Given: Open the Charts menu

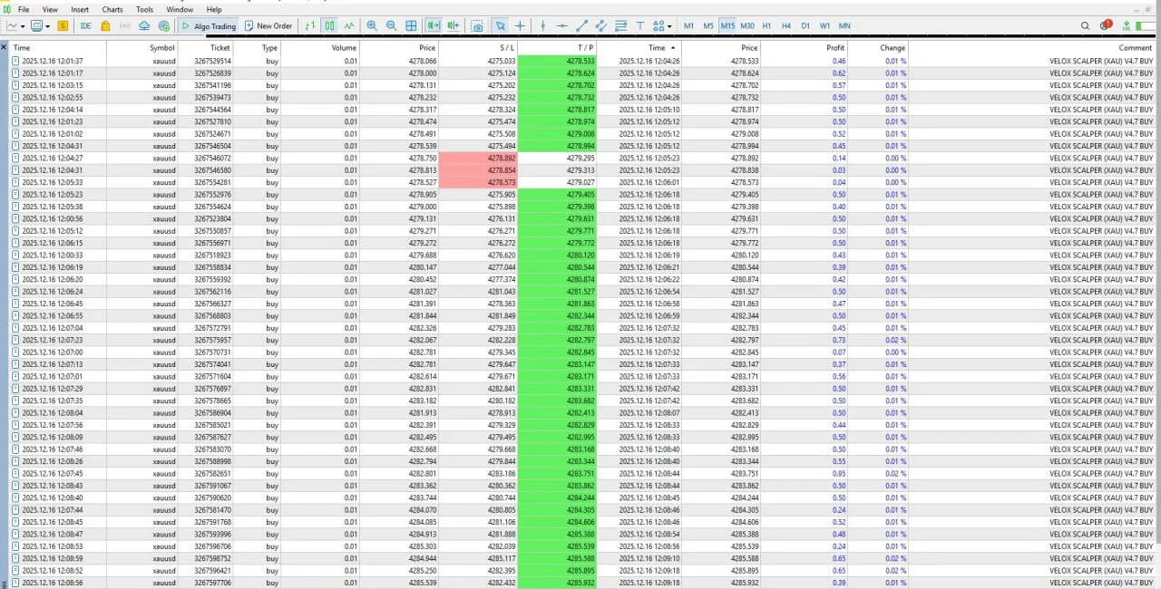Looking at the screenshot, I should coord(112,9).
